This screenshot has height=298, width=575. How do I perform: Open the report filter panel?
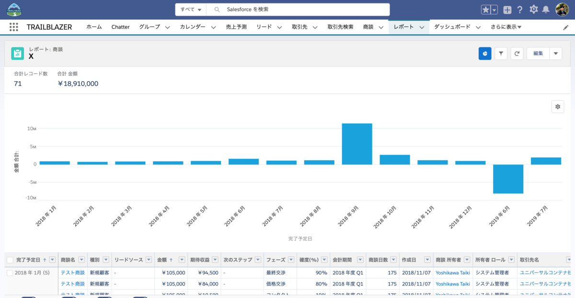(501, 54)
